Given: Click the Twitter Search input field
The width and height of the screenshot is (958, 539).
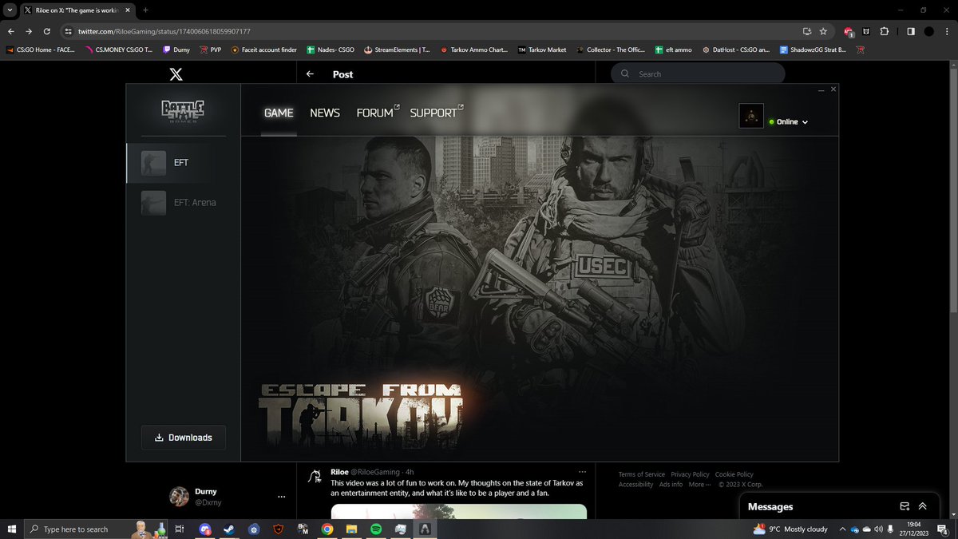Looking at the screenshot, I should (x=699, y=74).
